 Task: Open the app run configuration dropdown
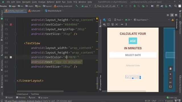pyautogui.click(x=86, y=6)
